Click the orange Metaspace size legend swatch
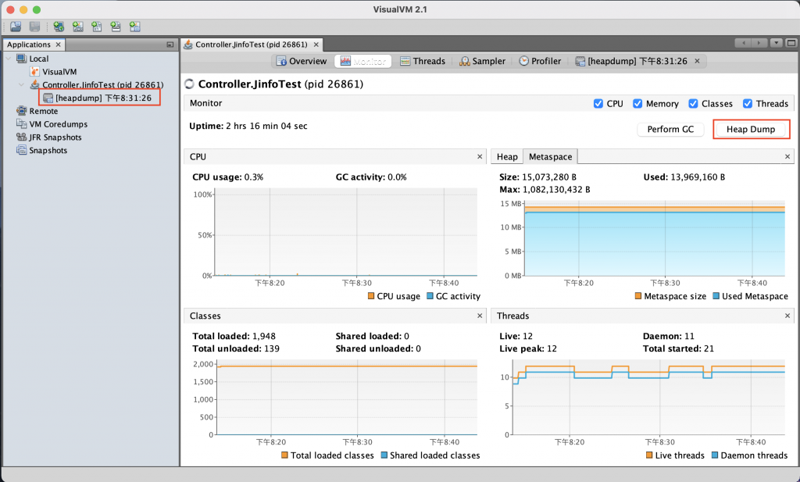Image resolution: width=800 pixels, height=482 pixels. click(637, 296)
